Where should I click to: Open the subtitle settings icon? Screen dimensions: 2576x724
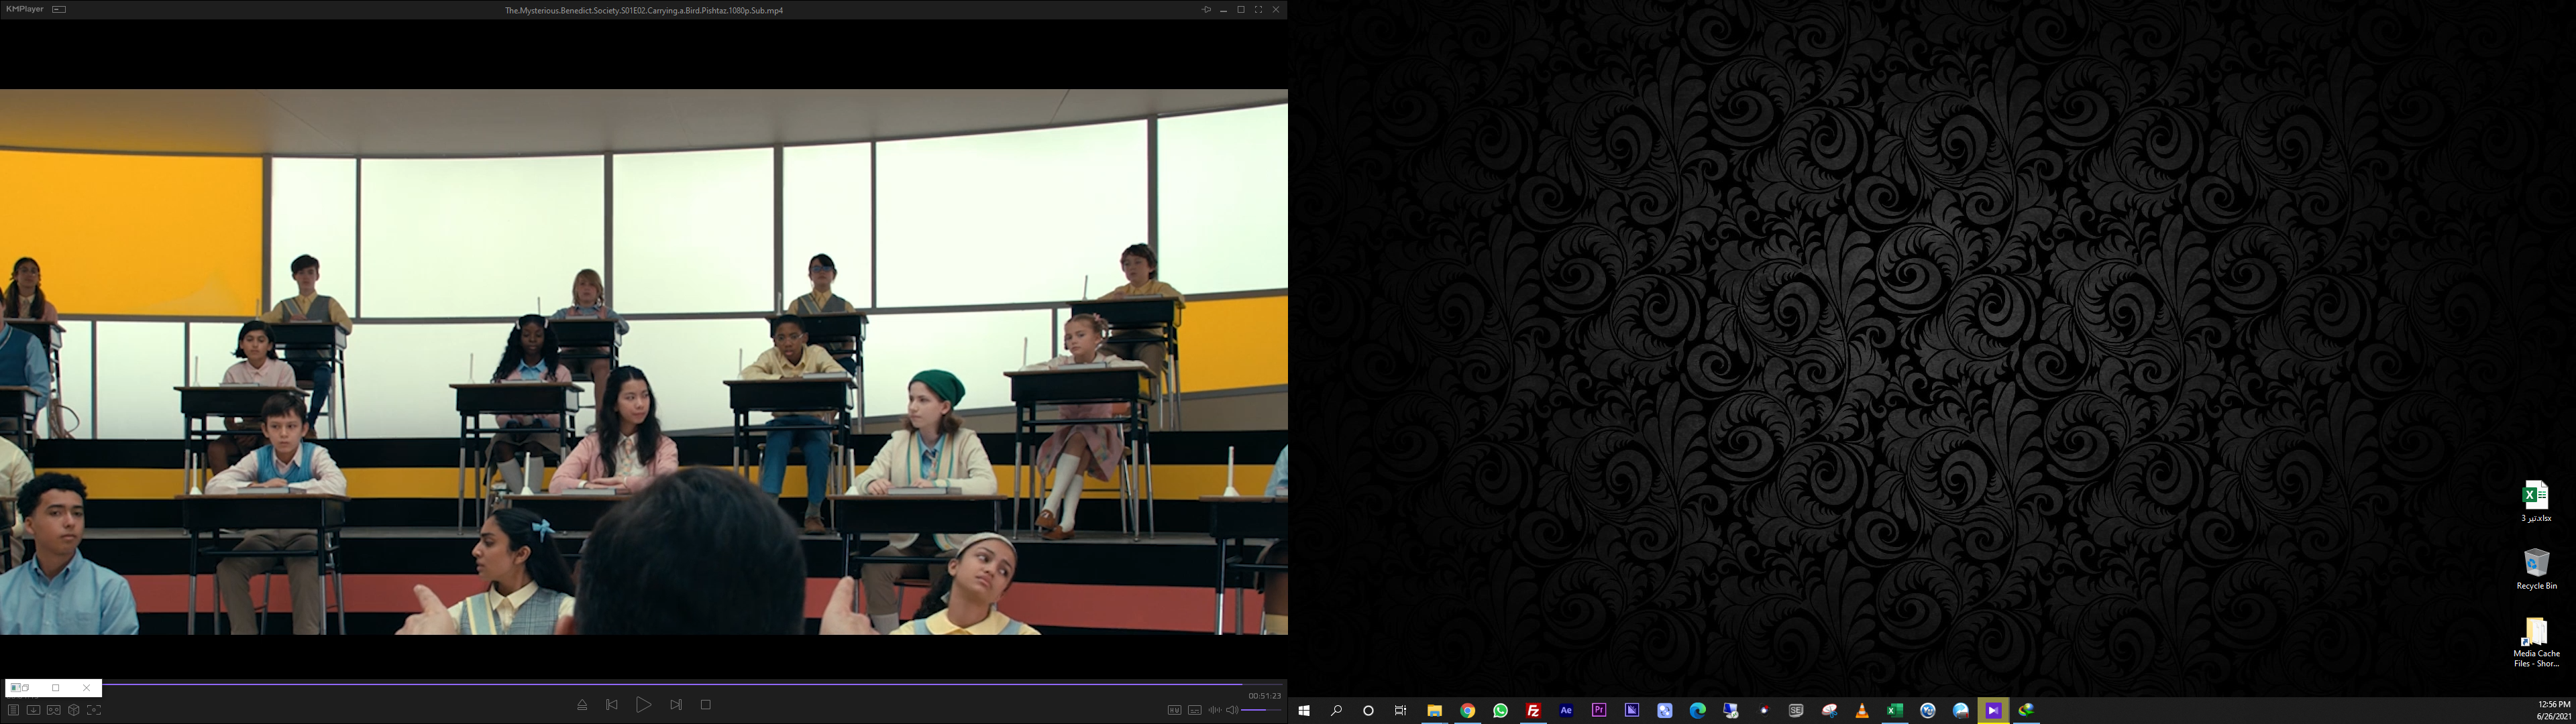1194,710
